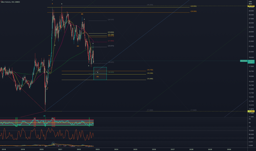The width and height of the screenshot is (256, 151).
Task: Click the teal target zone rectangle
Action: tap(100, 74)
